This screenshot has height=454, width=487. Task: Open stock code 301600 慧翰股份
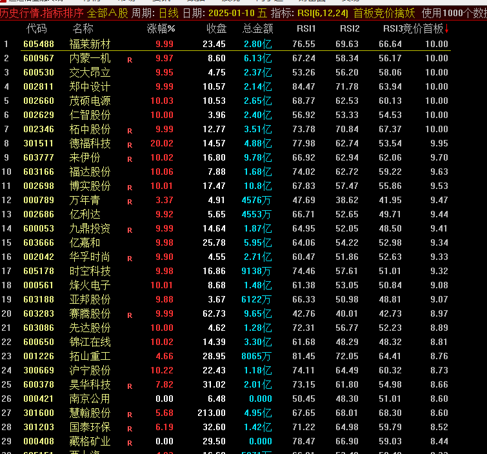coord(35,413)
